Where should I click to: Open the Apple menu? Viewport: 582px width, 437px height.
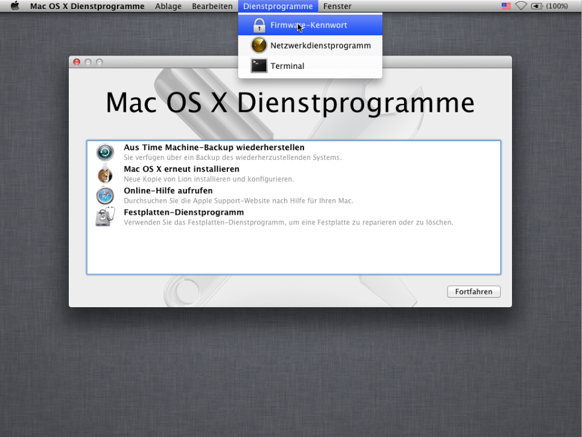coord(15,6)
